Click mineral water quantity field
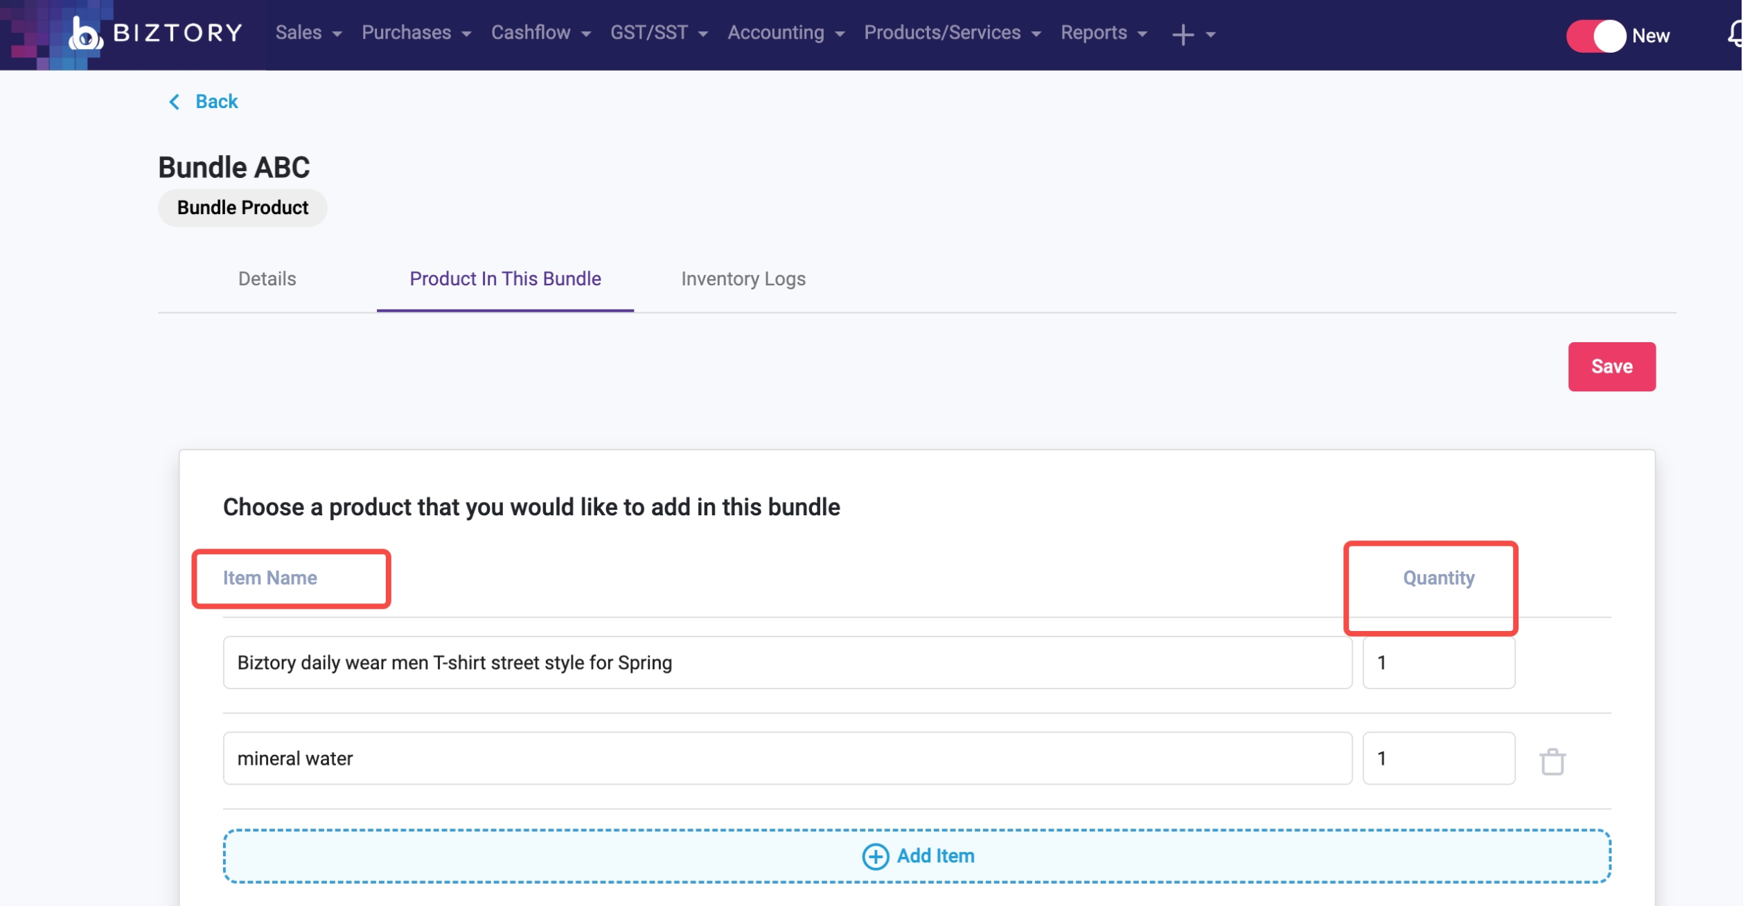1743x906 pixels. point(1437,758)
